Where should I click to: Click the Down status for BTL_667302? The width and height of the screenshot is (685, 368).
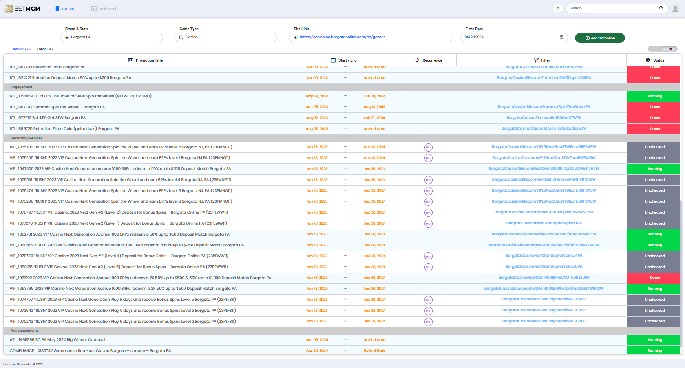pos(653,107)
